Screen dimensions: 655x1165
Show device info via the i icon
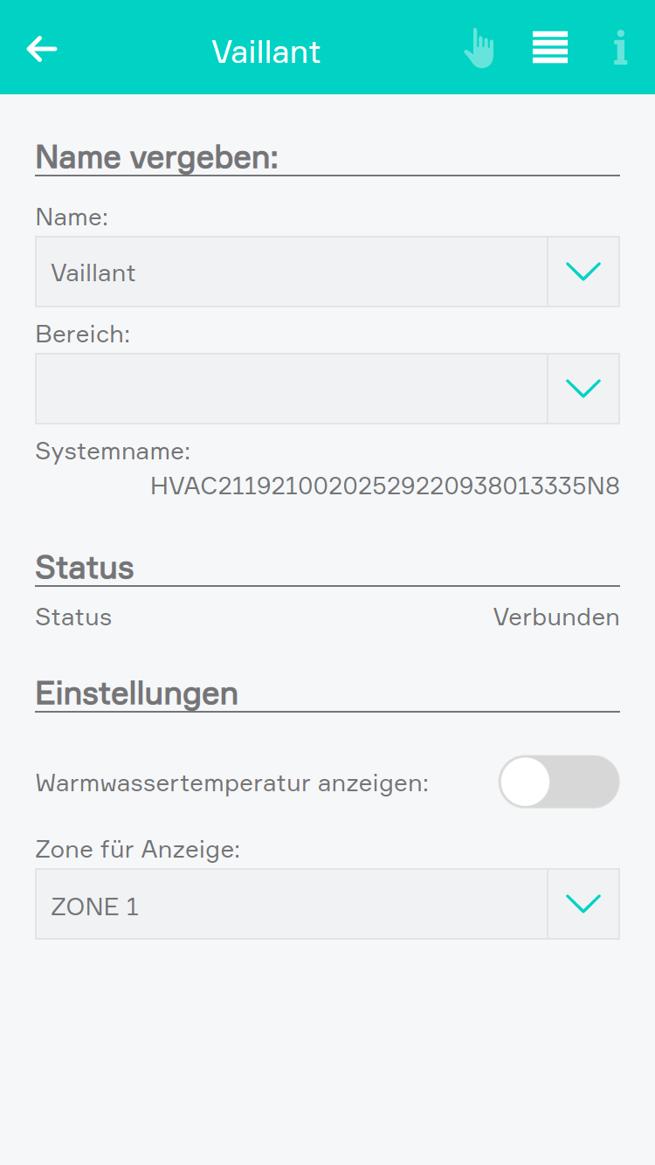[620, 49]
